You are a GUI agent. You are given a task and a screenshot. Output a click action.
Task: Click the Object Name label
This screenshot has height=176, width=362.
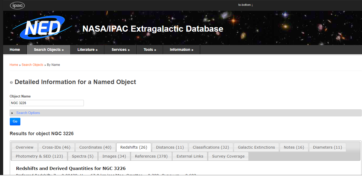20,96
